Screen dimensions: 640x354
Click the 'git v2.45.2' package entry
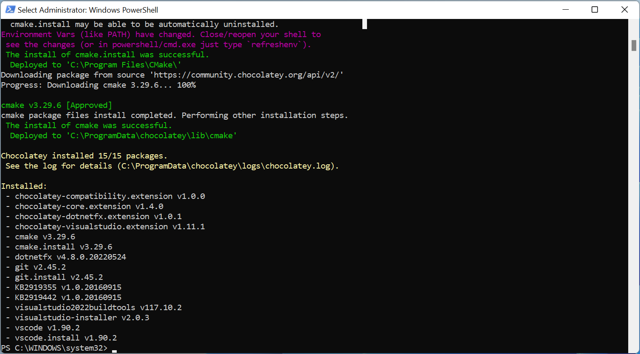pyautogui.click(x=40, y=267)
